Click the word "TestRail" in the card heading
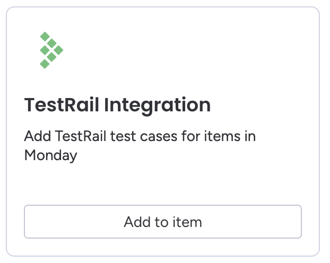 pyautogui.click(x=62, y=105)
